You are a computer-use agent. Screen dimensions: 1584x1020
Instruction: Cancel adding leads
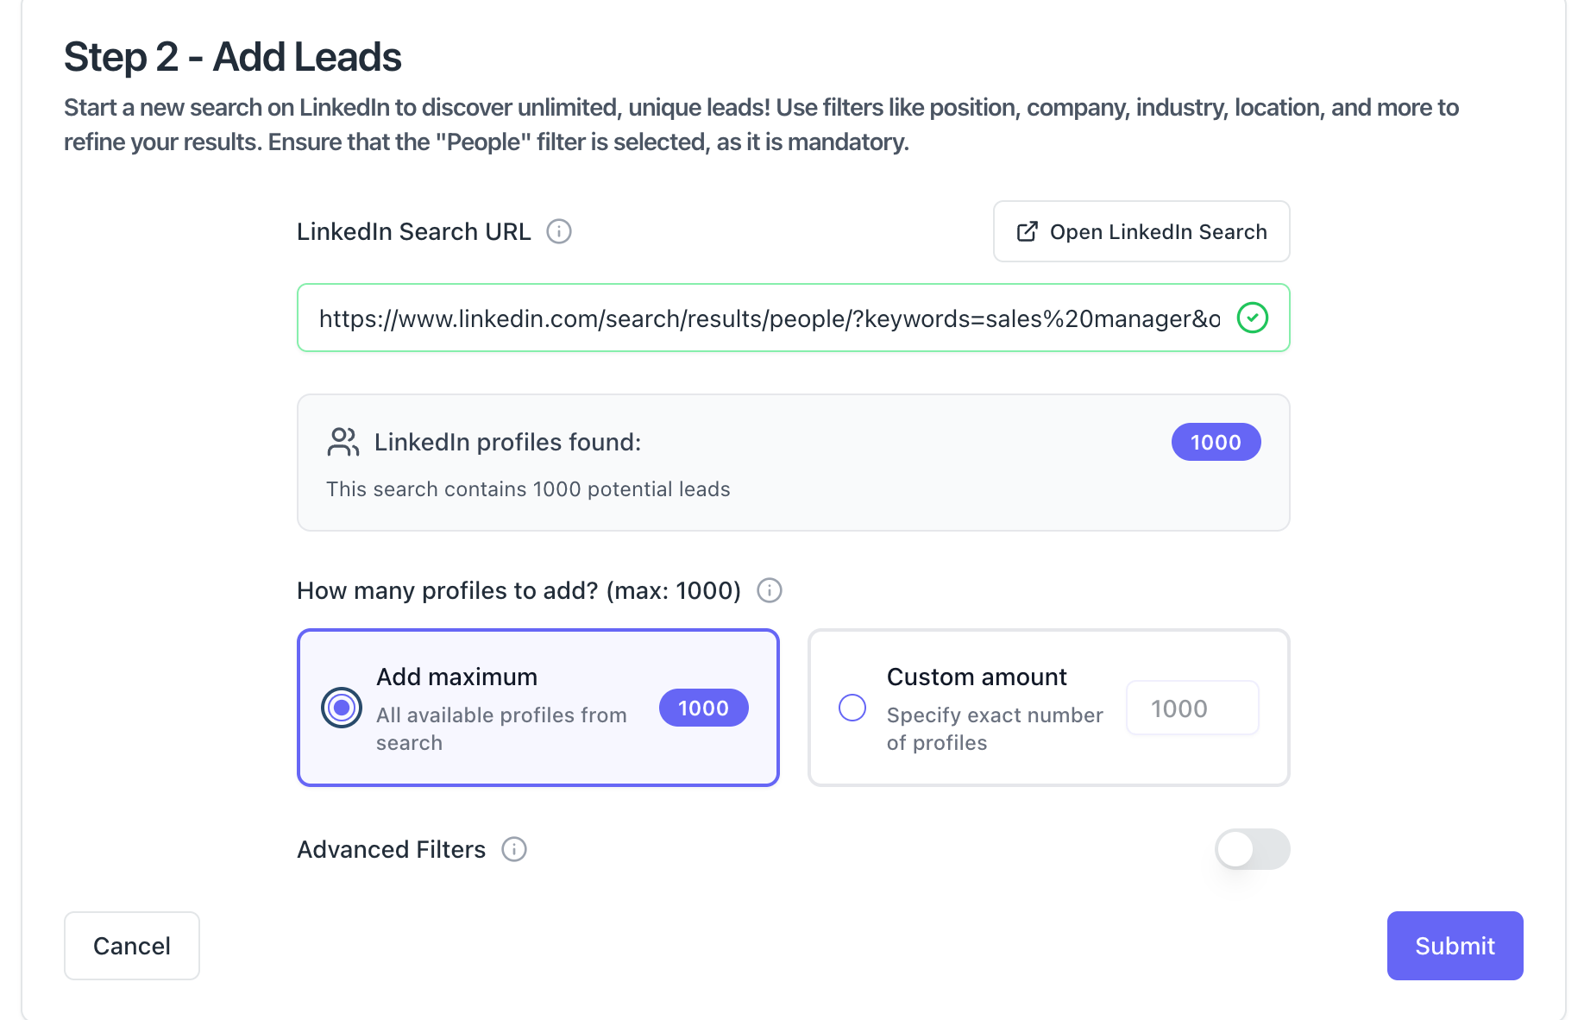point(131,946)
